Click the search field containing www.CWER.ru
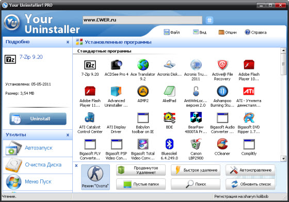Image resolution: width=289 pixels, height=202 pixels. tap(142, 20)
